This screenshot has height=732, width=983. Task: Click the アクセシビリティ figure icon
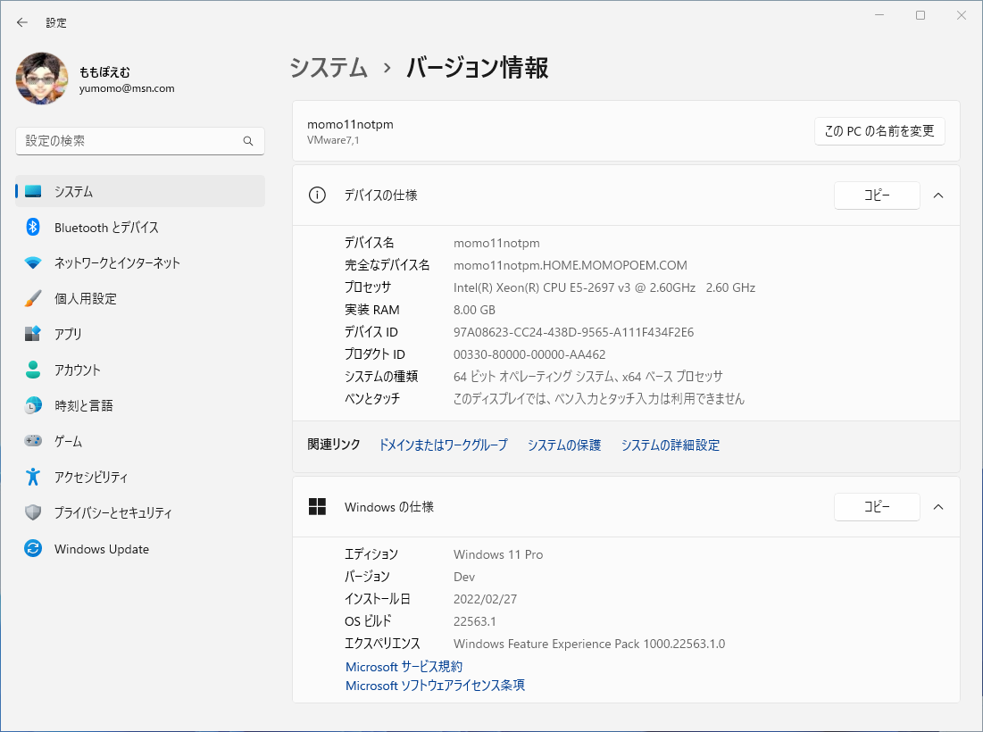coord(33,477)
